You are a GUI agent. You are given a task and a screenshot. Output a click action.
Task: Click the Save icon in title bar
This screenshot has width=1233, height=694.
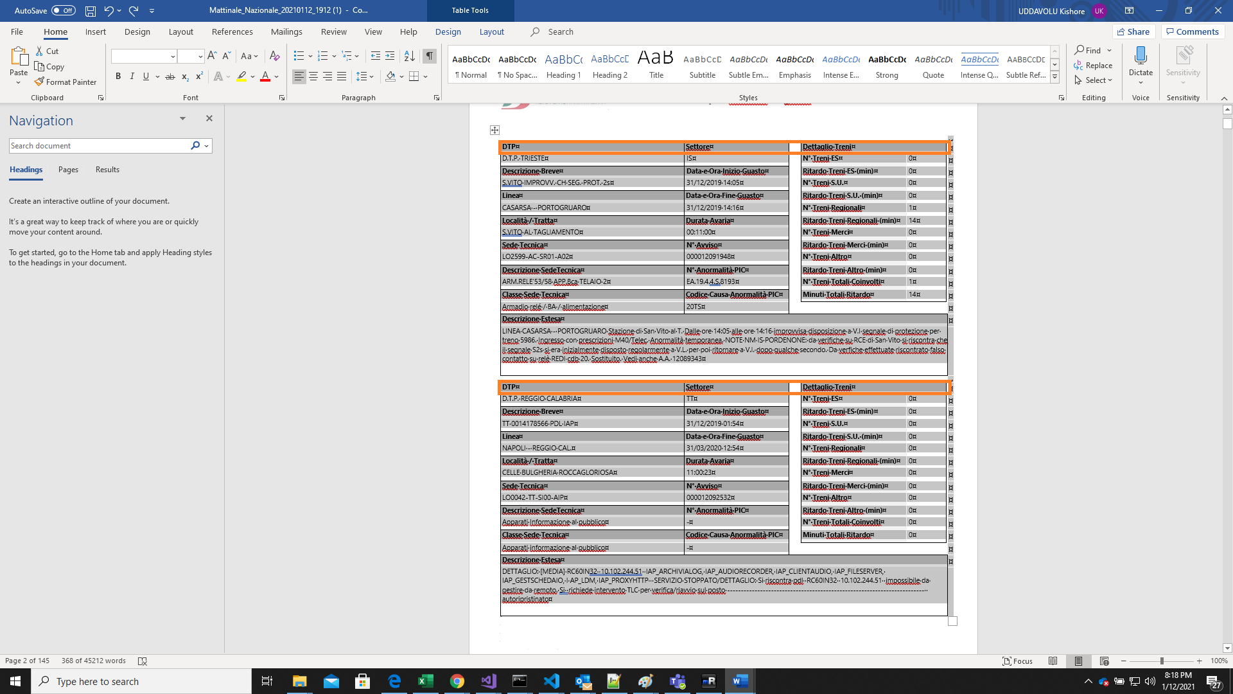point(91,10)
